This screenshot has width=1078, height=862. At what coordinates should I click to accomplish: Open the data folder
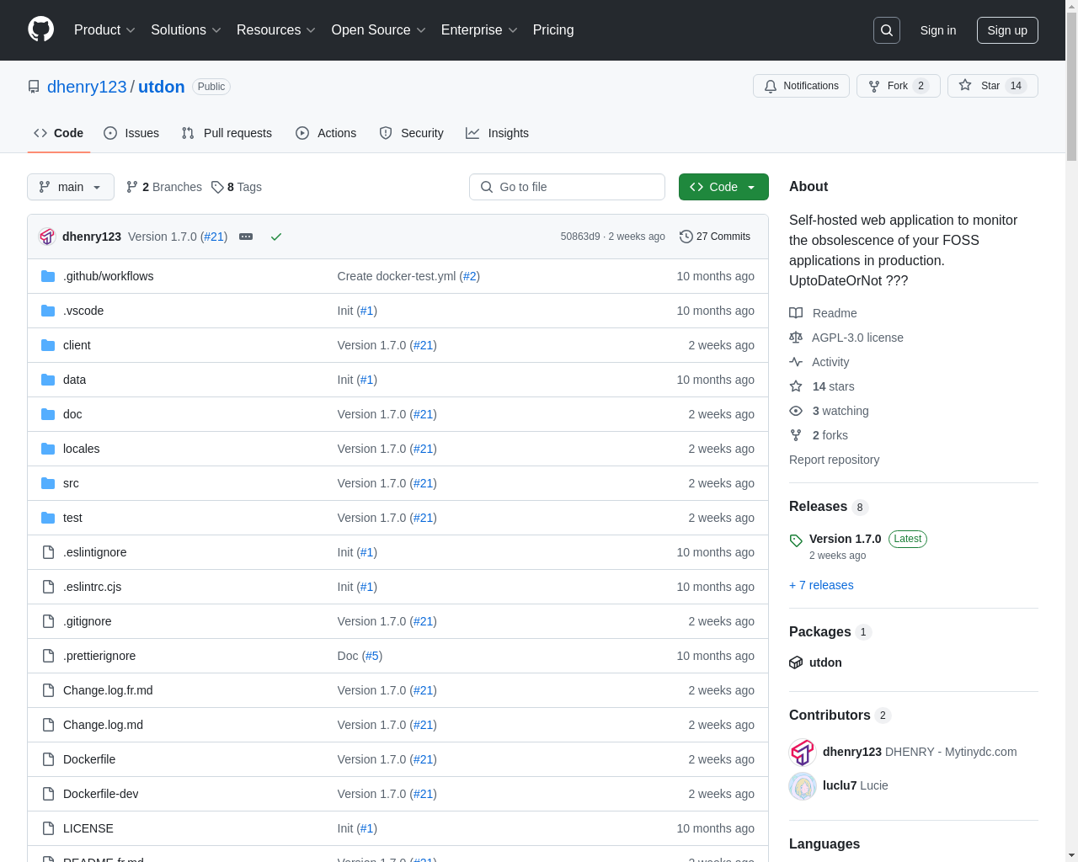pos(74,380)
